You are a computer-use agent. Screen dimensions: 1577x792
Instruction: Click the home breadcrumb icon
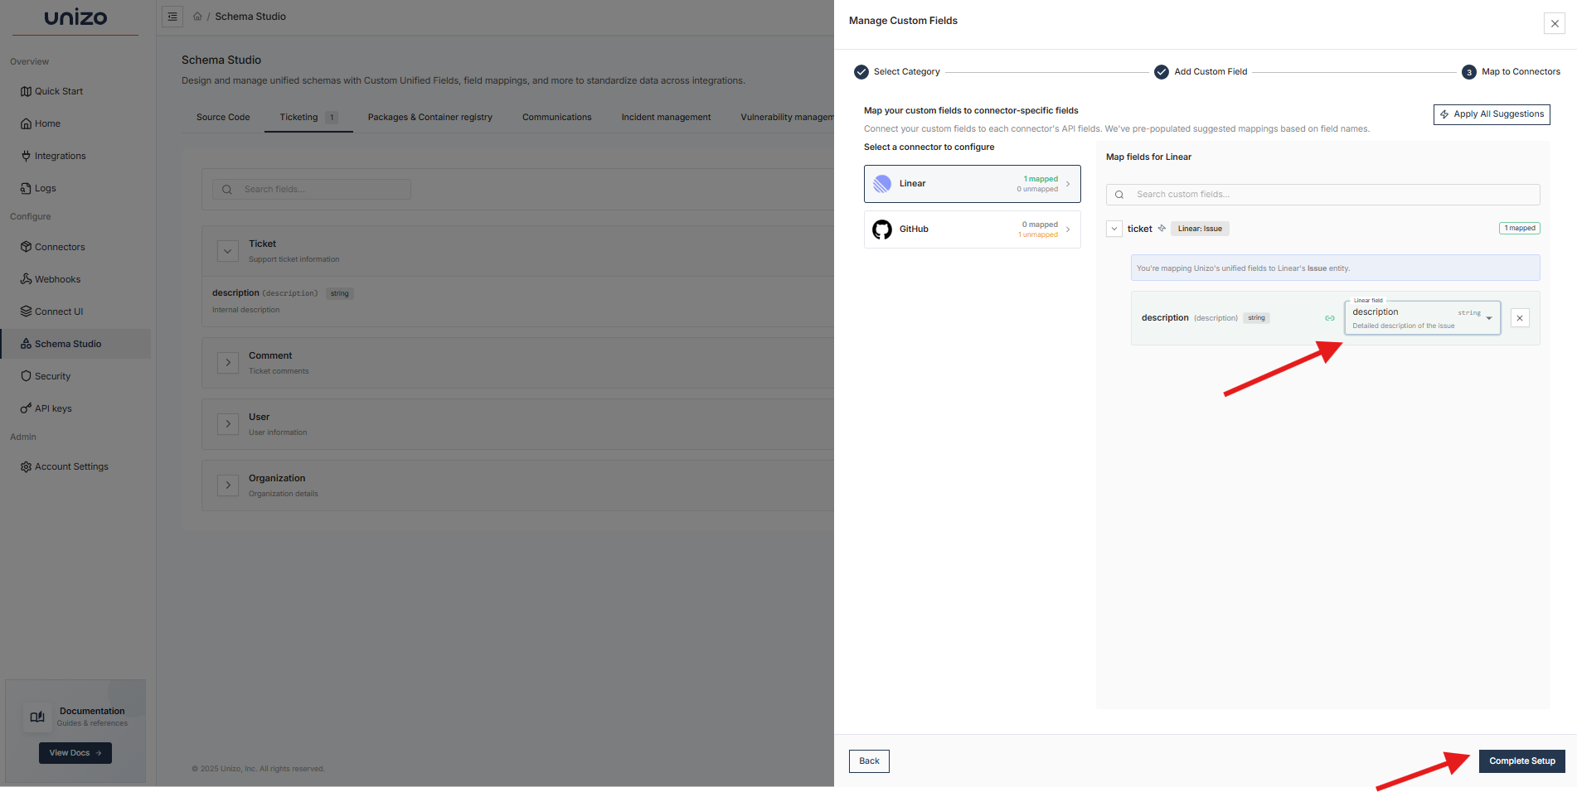click(x=197, y=17)
